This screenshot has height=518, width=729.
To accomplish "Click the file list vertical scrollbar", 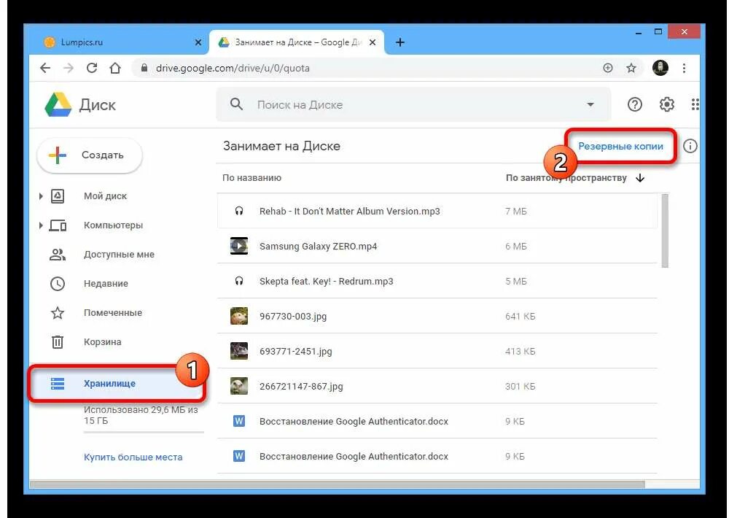I will (665, 231).
